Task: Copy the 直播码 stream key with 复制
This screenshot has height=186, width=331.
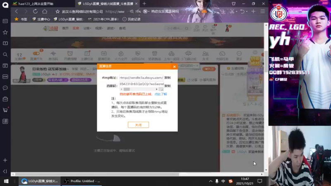Action: point(168,86)
